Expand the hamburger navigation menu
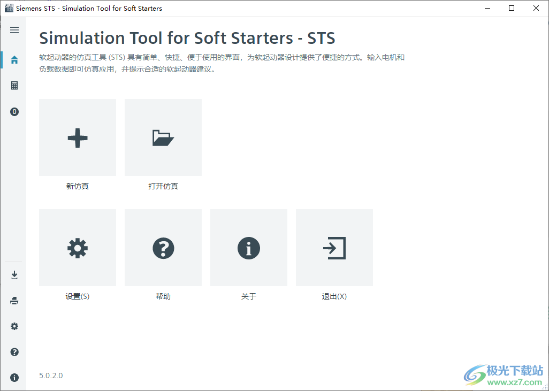Screen dimensions: 549x391 (x=14, y=30)
